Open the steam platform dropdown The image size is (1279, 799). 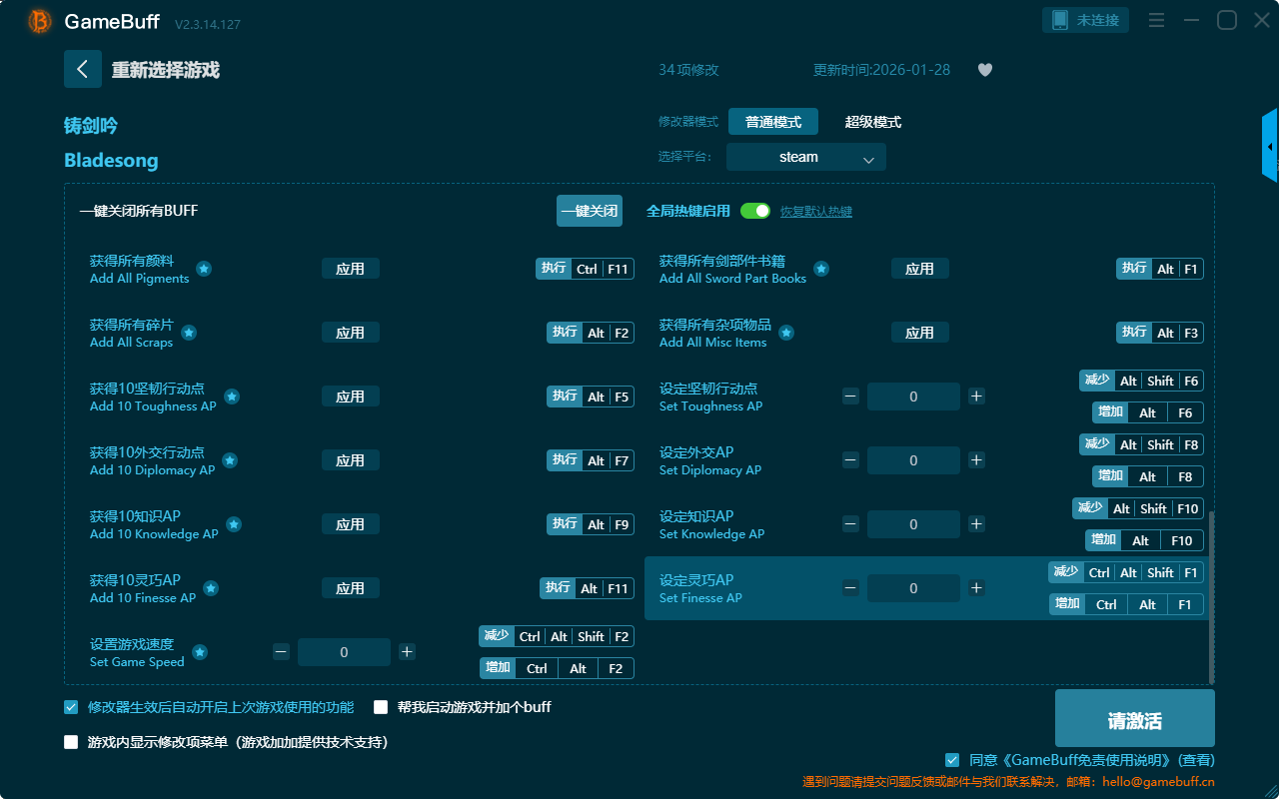coord(805,157)
